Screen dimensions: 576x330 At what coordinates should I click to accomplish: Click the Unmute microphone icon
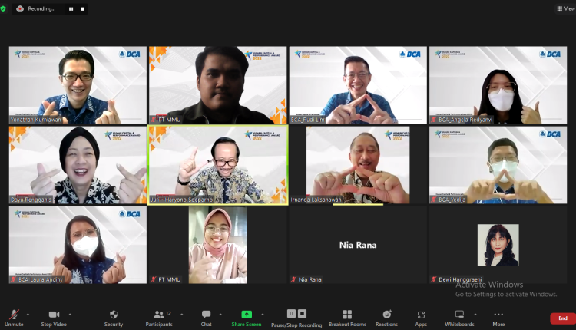coord(13,315)
